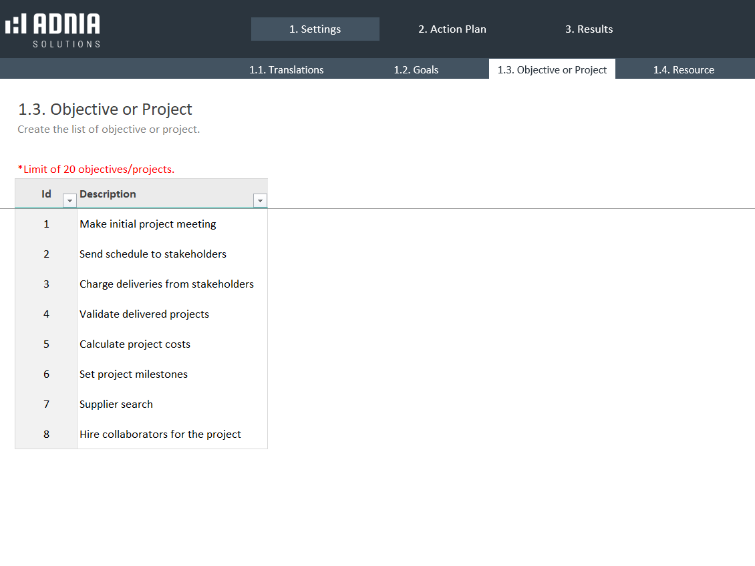Screen dimensions: 755x566
Task: Click the 'Send schedule to stakeholders' cell
Action: 153,254
